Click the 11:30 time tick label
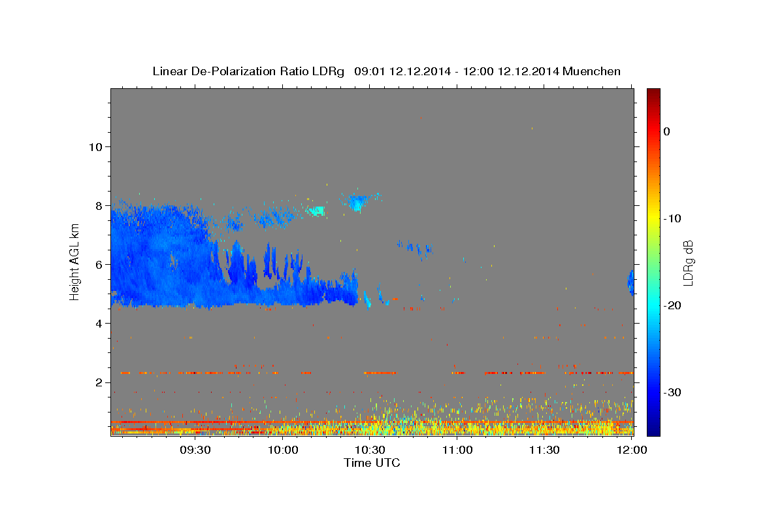784x523 pixels. (544, 450)
